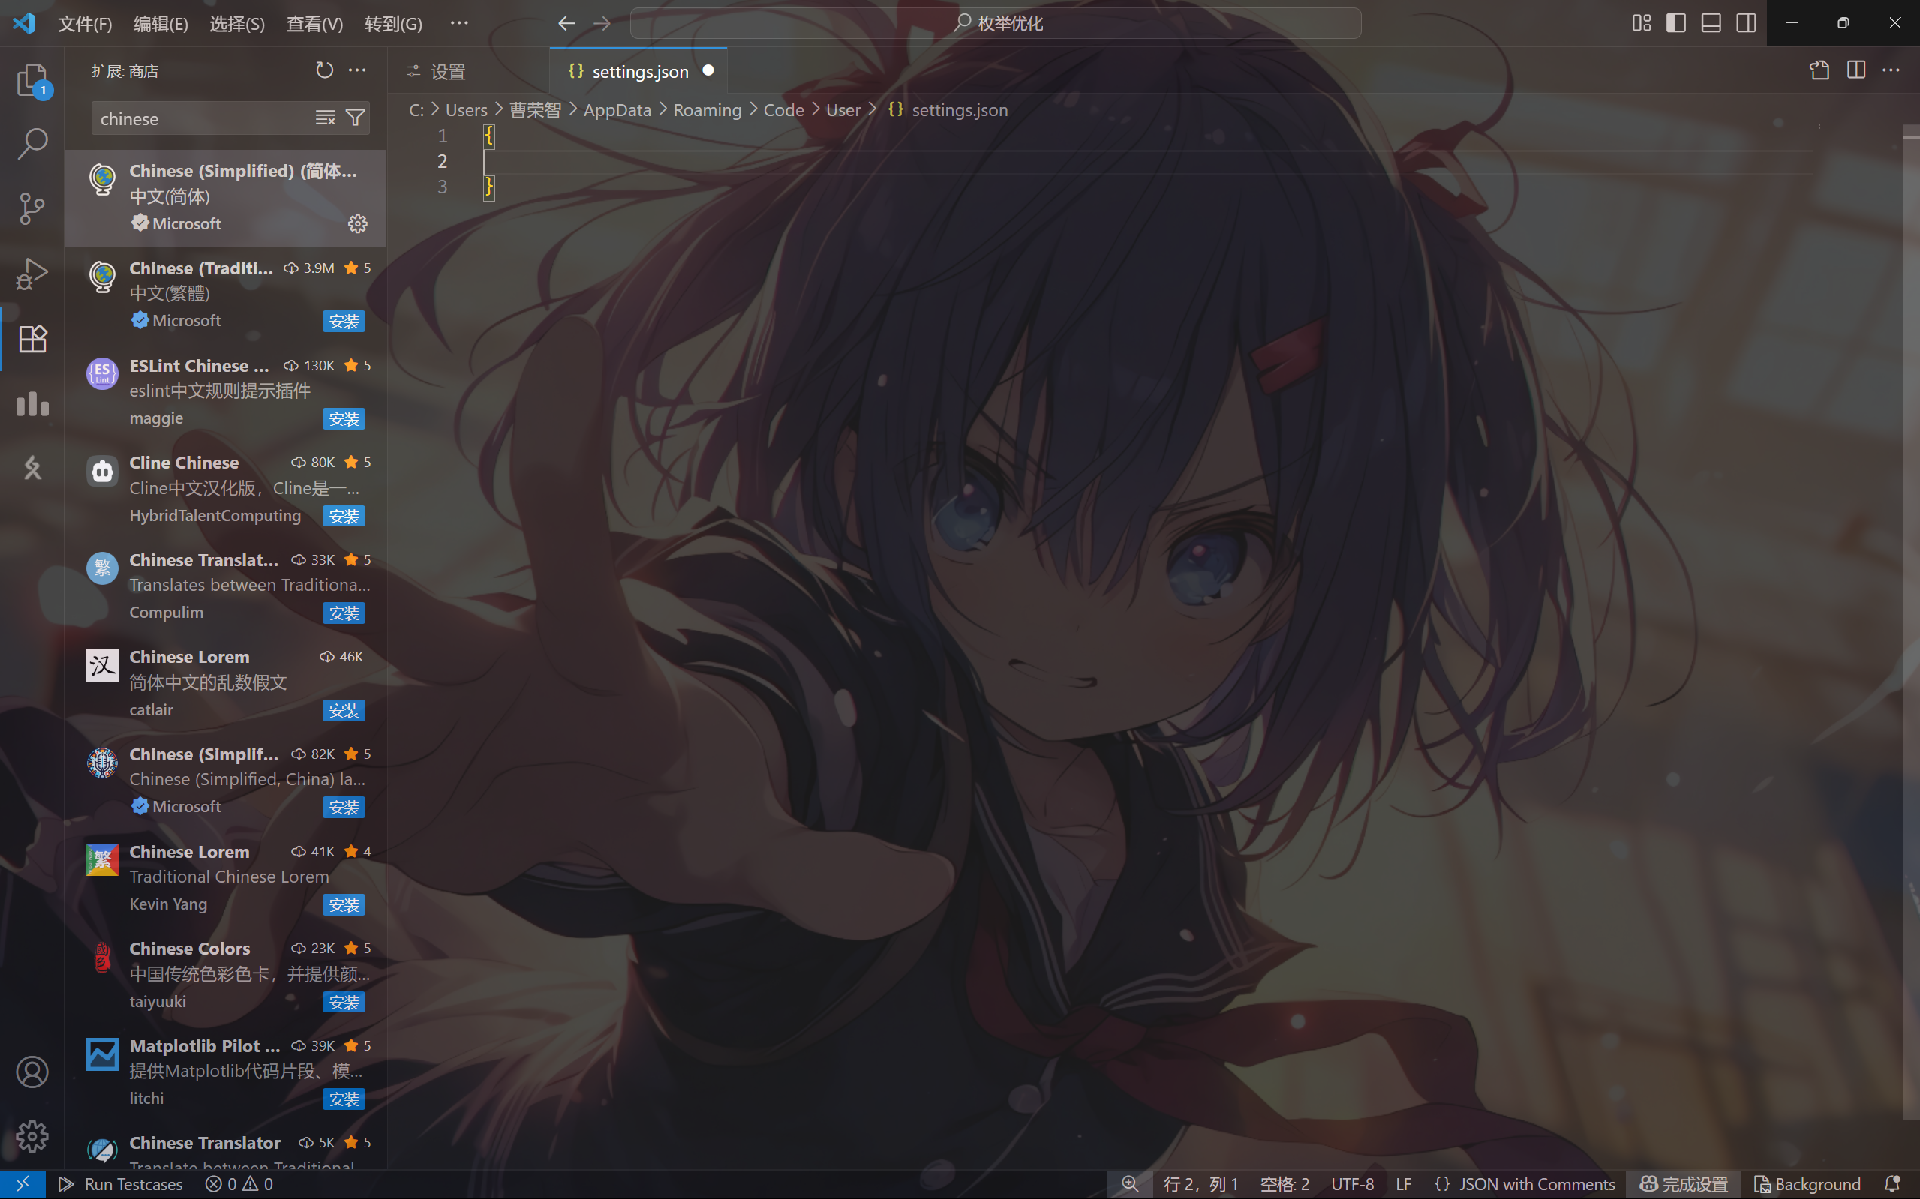Install Chinese Lorem by catlair
The width and height of the screenshot is (1920, 1199).
tap(344, 711)
